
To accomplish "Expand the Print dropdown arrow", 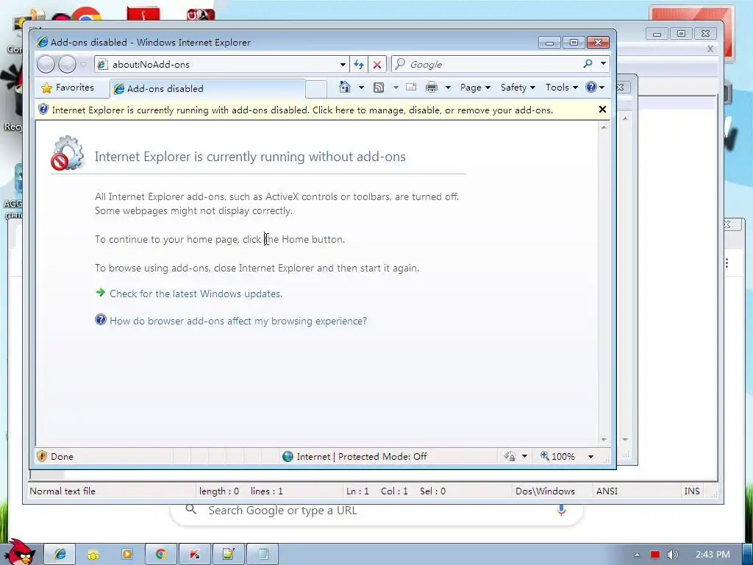I will click(x=448, y=88).
